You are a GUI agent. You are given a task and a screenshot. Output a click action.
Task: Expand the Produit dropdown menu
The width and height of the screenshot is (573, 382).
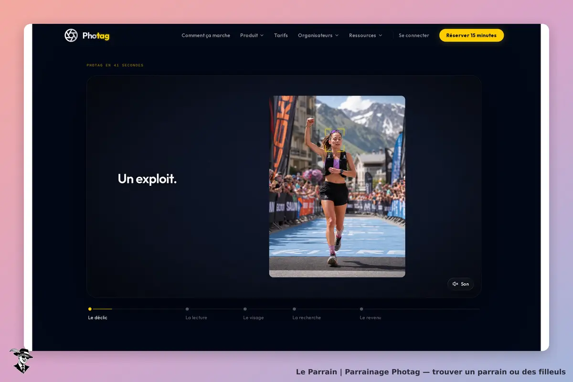point(252,35)
